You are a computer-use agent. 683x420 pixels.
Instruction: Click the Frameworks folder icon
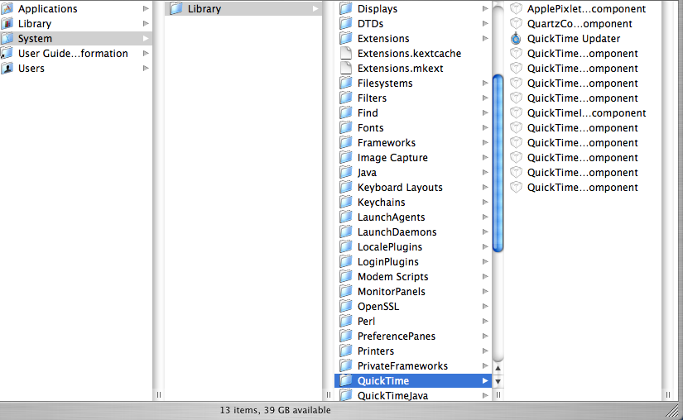[x=346, y=142]
